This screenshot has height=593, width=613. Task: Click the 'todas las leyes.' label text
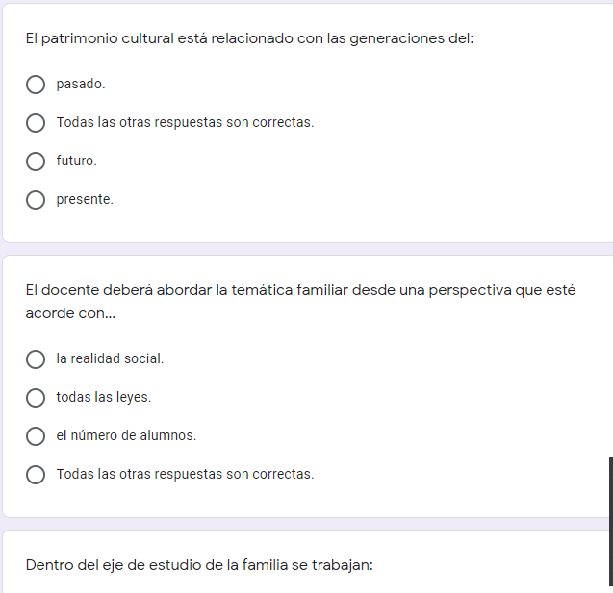104,398
